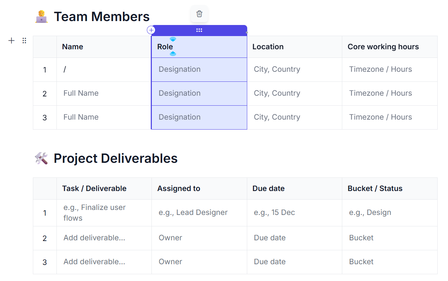This screenshot has height=281, width=448.
Task: Click the hammer-and-wrench emoji before Project Deliverables
Action: pyautogui.click(x=41, y=158)
